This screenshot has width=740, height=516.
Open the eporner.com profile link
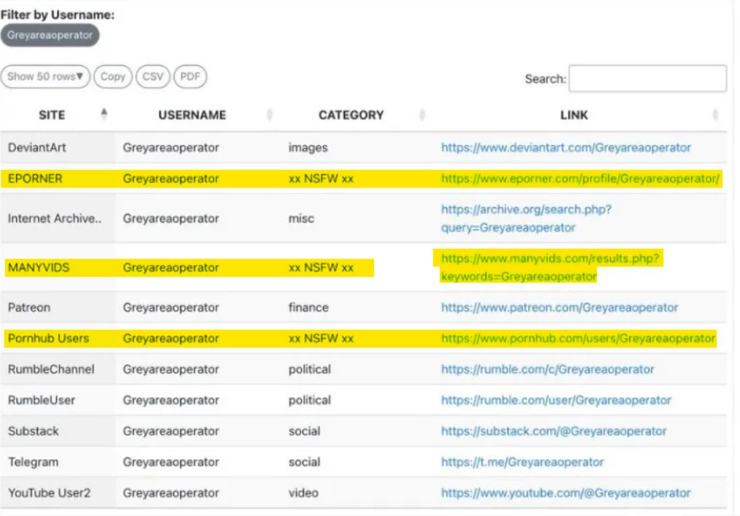pos(580,179)
